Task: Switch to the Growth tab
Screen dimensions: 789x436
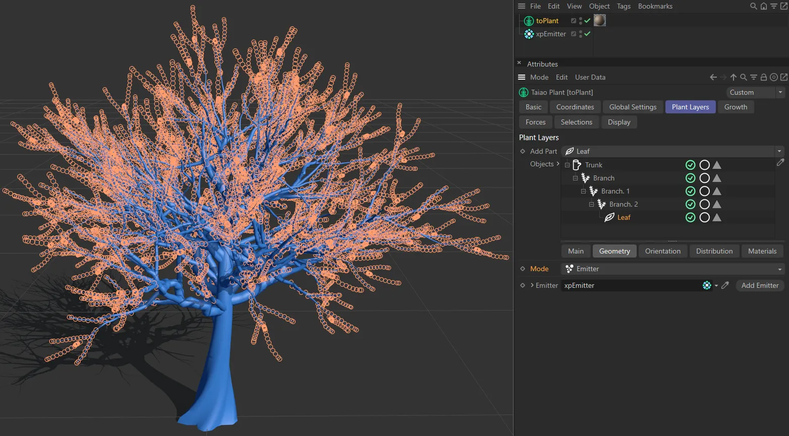Action: (736, 107)
